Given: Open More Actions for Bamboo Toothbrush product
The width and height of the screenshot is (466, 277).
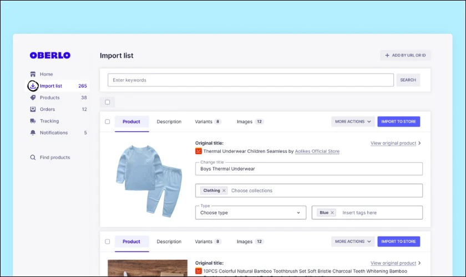Looking at the screenshot, I should click(x=353, y=242).
